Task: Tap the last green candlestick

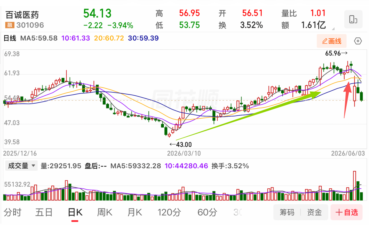Action: tap(361, 96)
